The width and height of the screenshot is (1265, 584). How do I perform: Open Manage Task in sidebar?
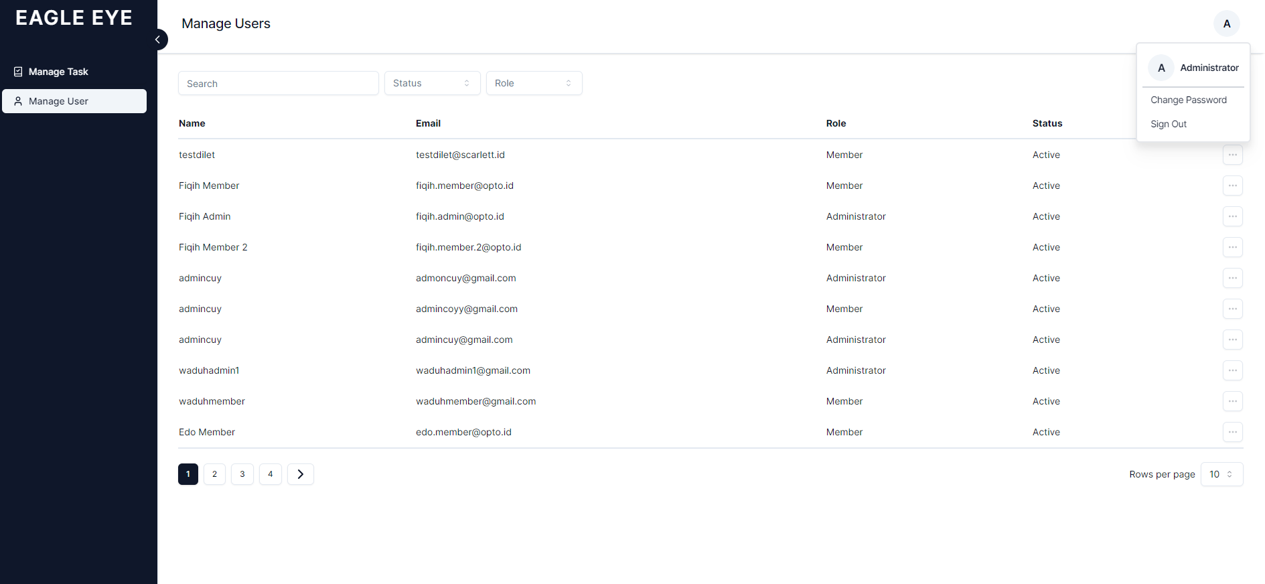(74, 72)
